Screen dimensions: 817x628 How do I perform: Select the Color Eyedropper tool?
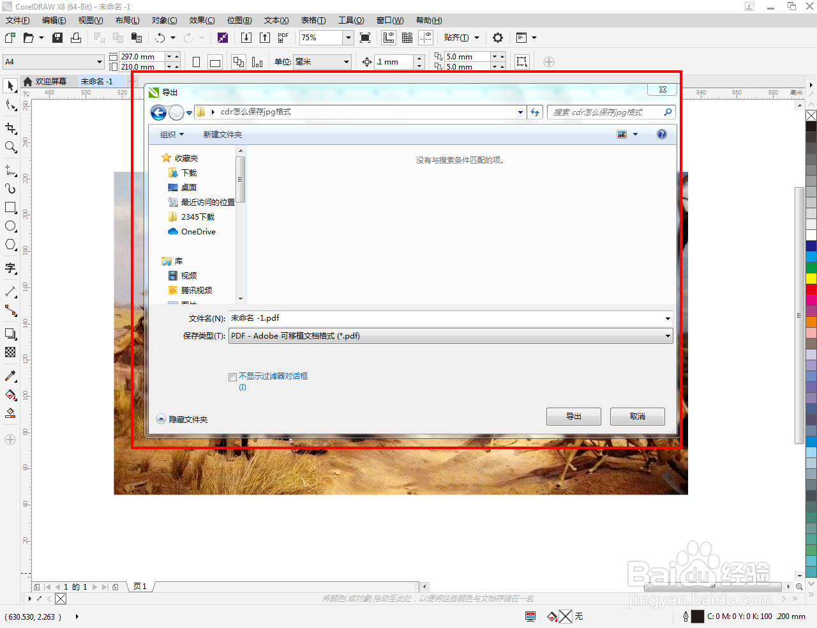tap(10, 376)
